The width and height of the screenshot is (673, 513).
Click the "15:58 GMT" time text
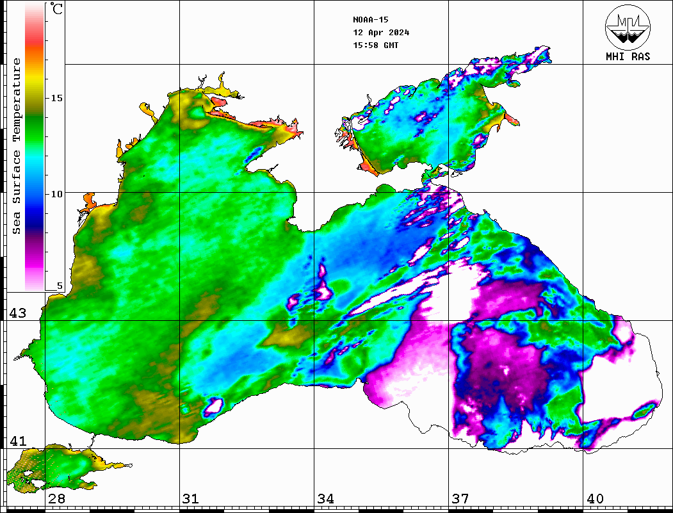pos(375,45)
